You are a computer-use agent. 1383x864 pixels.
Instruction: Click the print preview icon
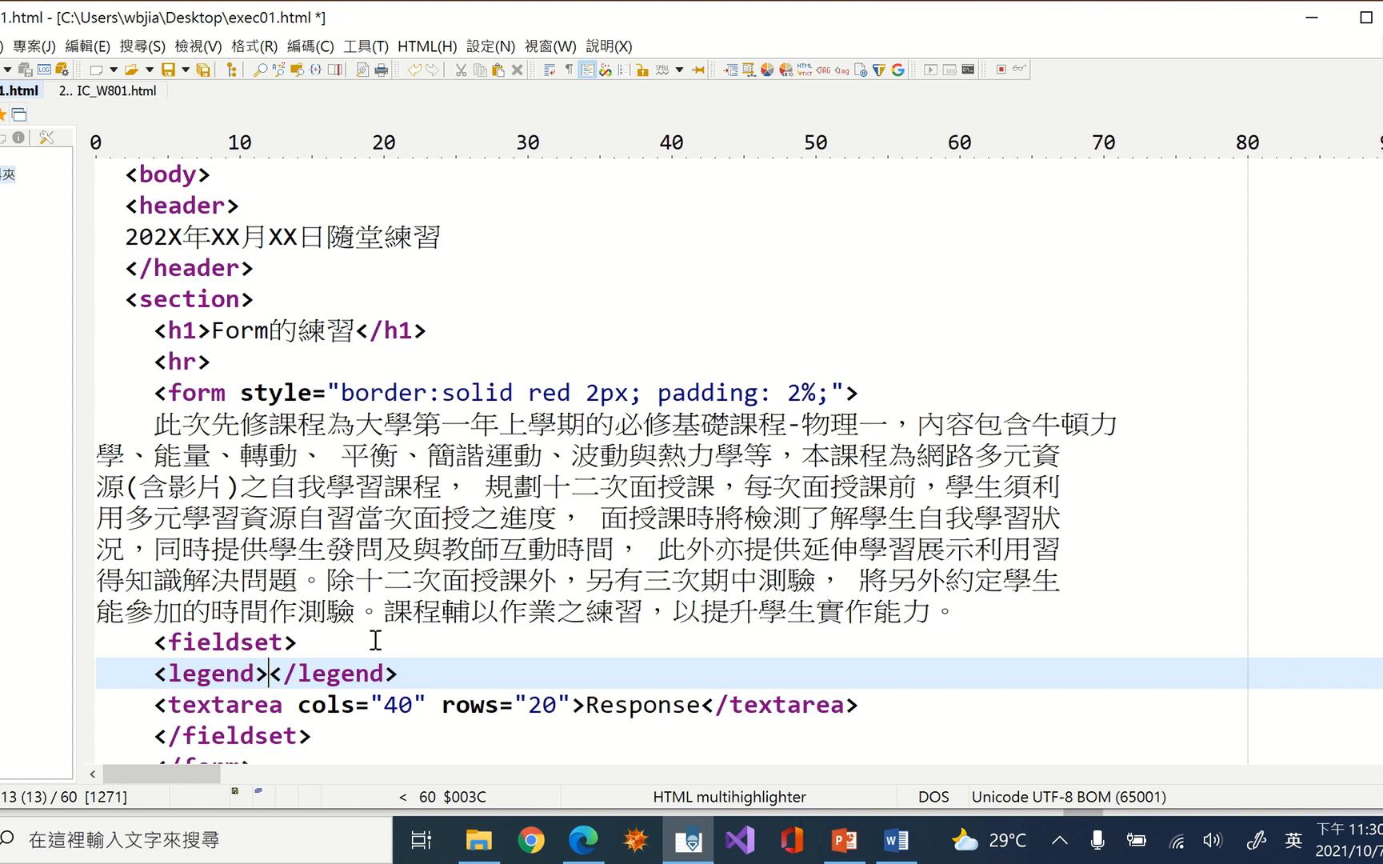(362, 70)
